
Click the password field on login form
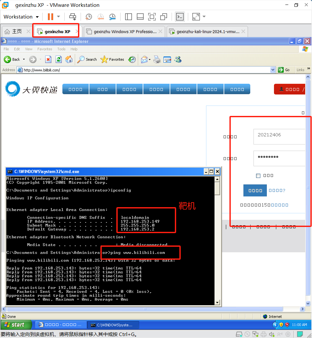279,158
